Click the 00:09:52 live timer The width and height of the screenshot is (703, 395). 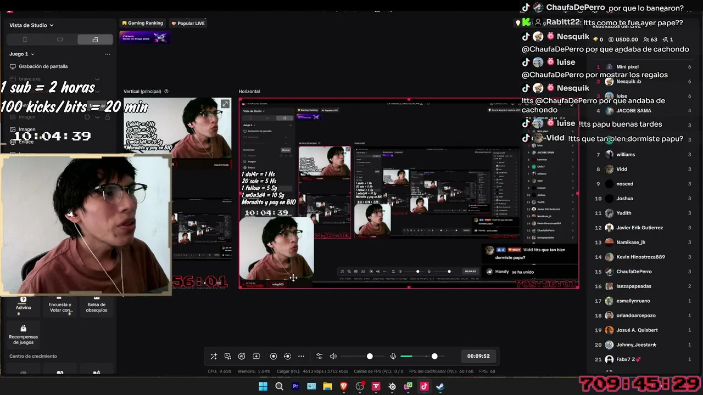click(x=478, y=356)
